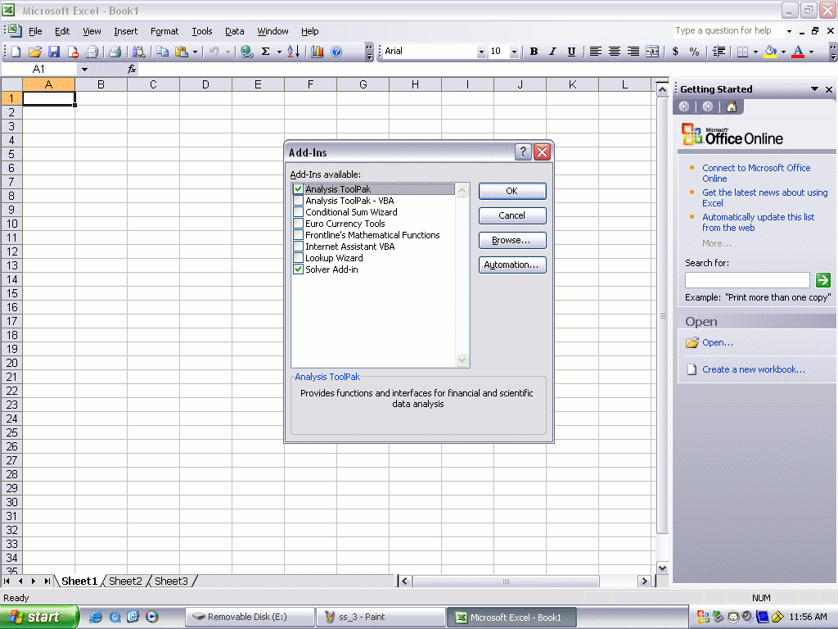Toggle Bold formatting
The height and width of the screenshot is (629, 838).
[534, 52]
